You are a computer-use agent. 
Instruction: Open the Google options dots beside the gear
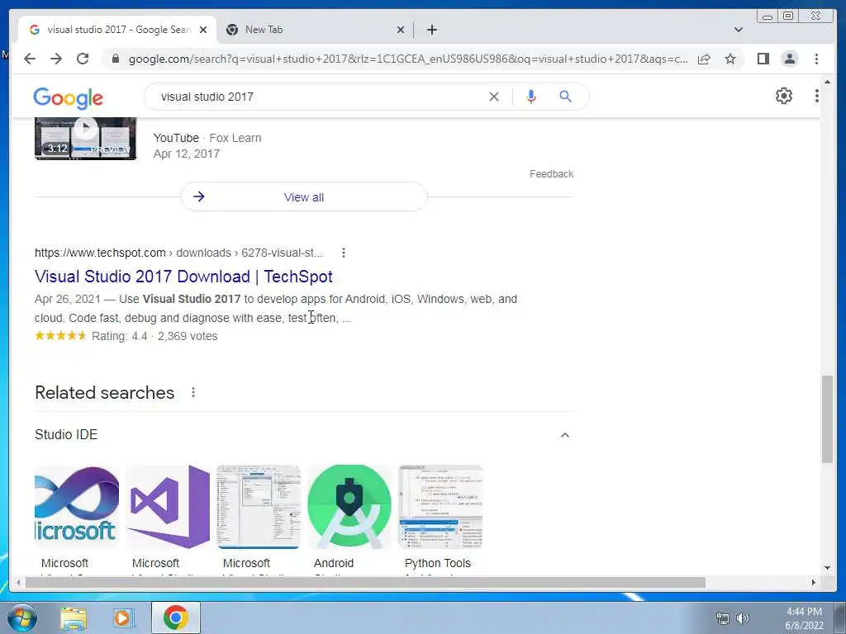pyautogui.click(x=816, y=96)
